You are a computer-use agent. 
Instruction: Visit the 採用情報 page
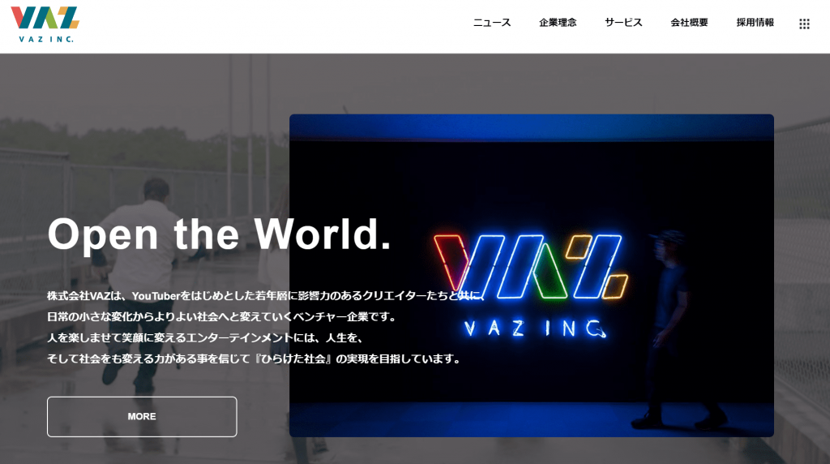[755, 22]
